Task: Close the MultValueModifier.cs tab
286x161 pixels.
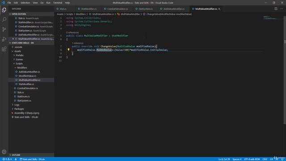Action: 219,9
